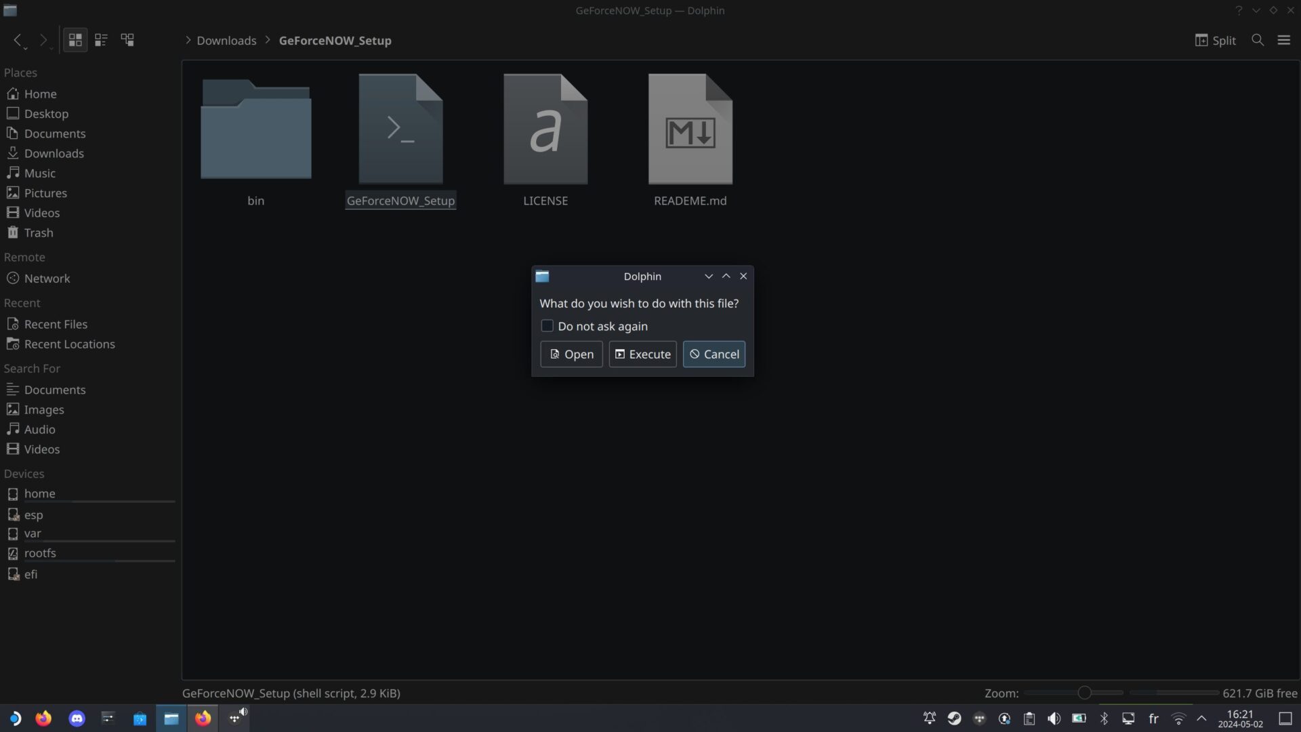Open Discord from the taskbar
Screen dimensions: 1301x732
tap(77, 718)
